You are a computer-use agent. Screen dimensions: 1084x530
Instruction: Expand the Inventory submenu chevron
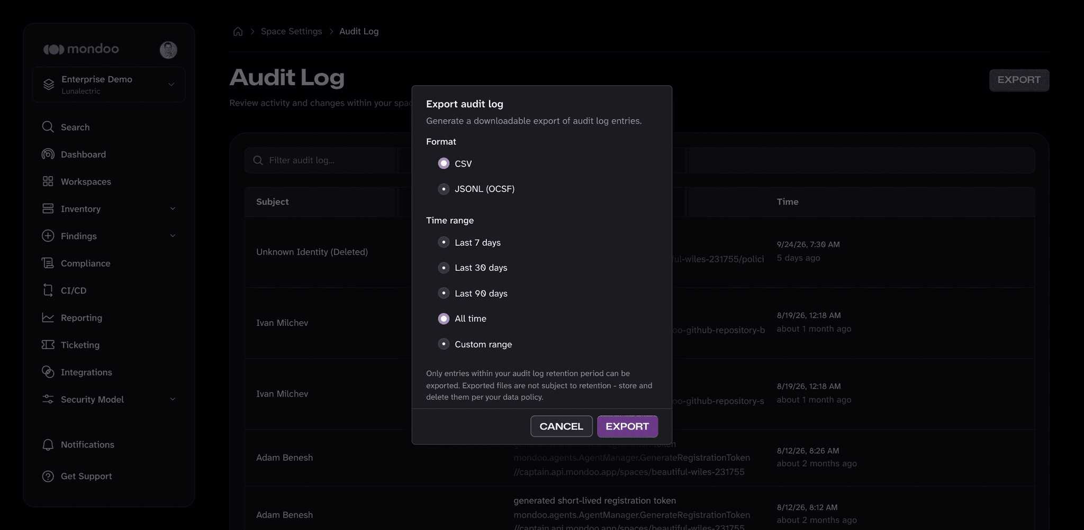point(173,208)
